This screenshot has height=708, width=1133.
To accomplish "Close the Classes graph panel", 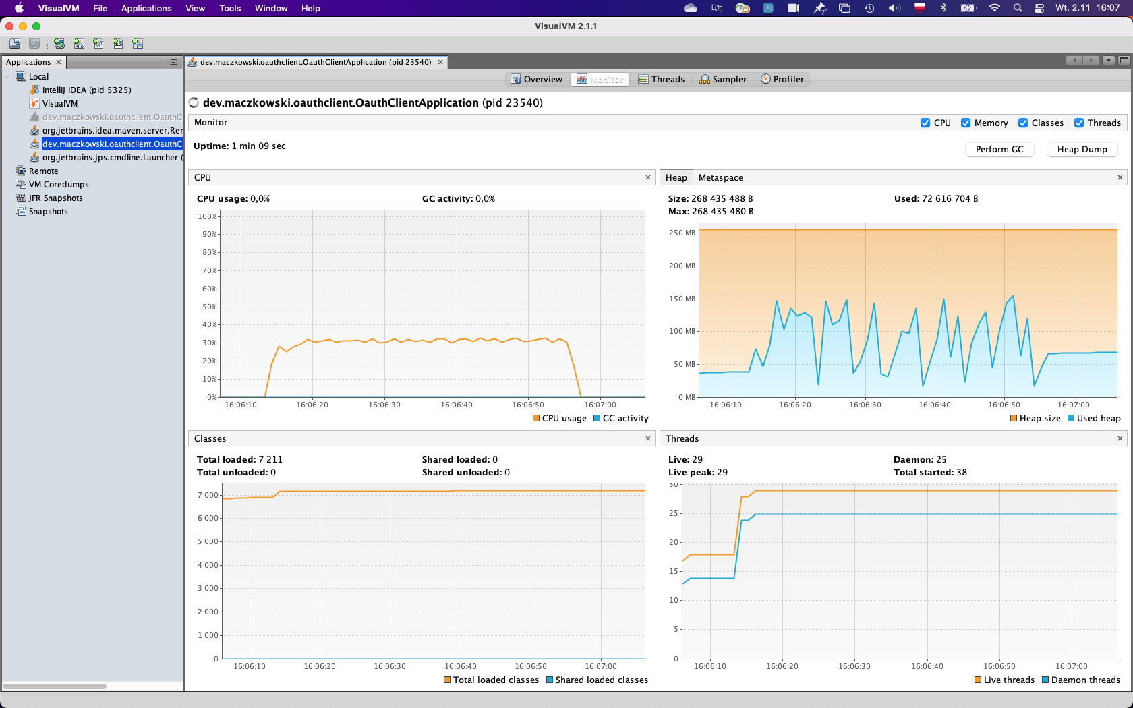I will tap(648, 438).
